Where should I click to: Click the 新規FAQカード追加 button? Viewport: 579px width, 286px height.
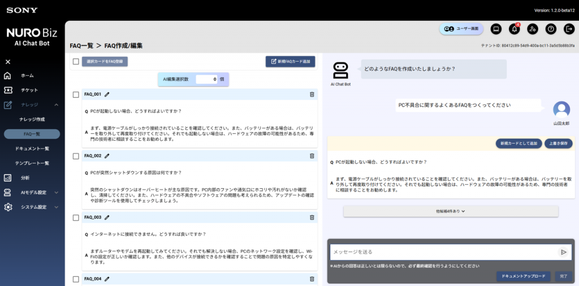click(290, 62)
